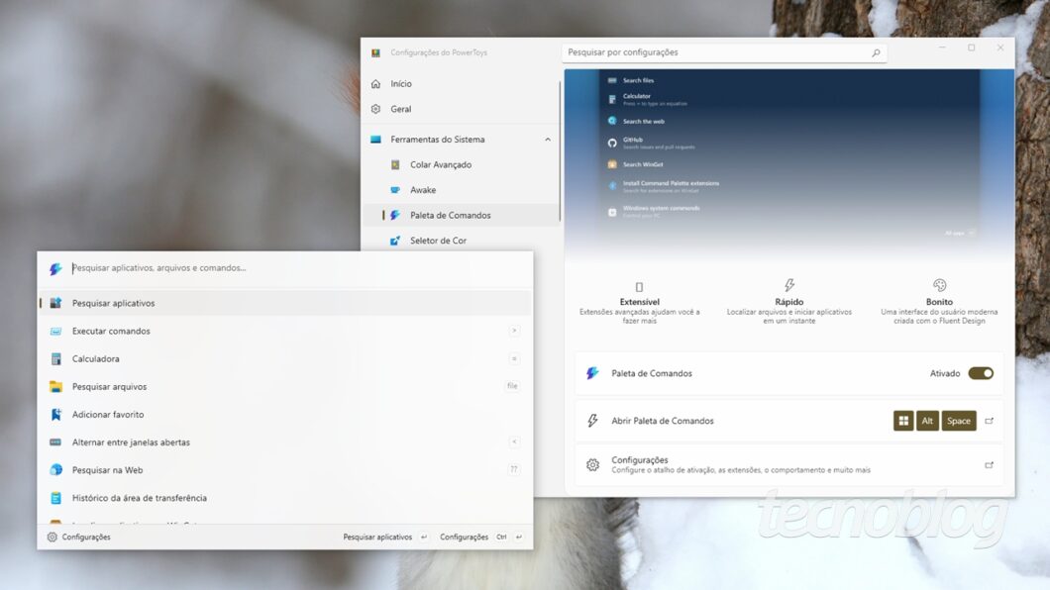
Task: Select Pesquisar aplicativos in command palette
Action: pos(114,303)
